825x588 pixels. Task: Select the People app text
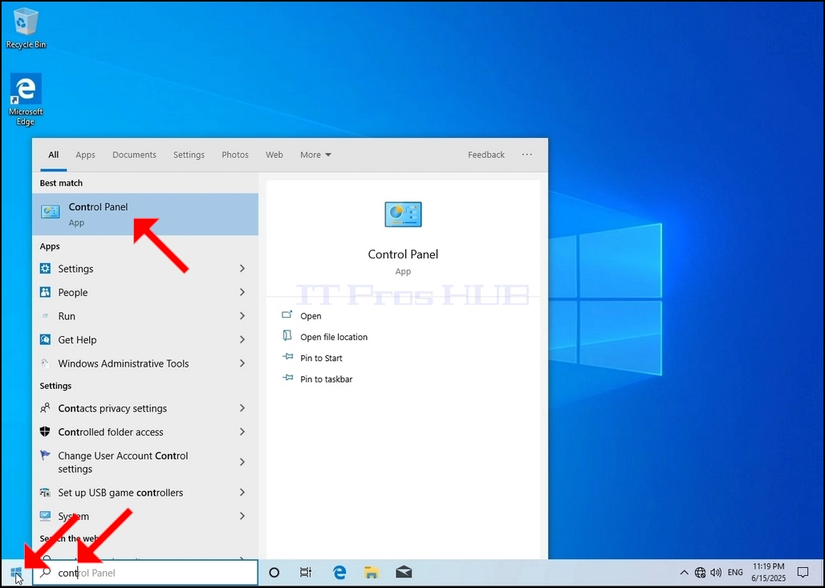tap(72, 293)
